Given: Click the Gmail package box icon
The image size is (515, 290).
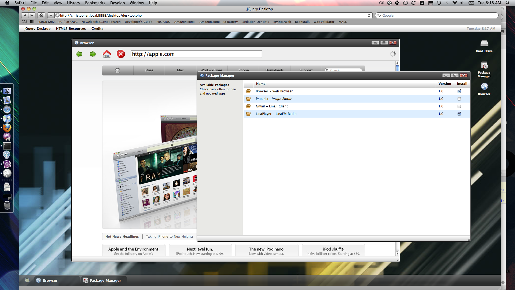Looking at the screenshot, I should 248,106.
